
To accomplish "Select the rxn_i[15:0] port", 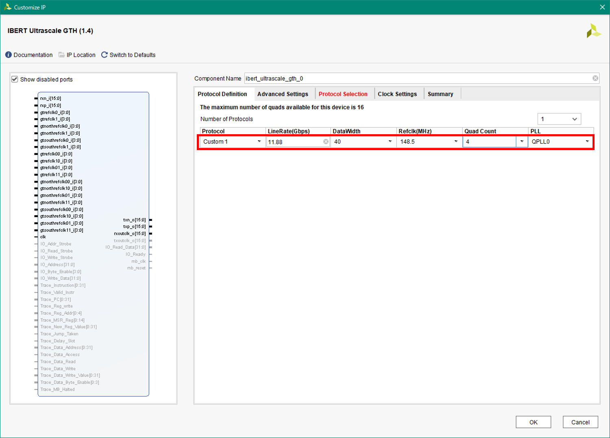I will tap(50, 98).
